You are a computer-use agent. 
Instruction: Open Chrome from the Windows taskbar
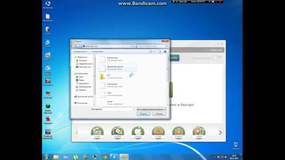(x=105, y=157)
